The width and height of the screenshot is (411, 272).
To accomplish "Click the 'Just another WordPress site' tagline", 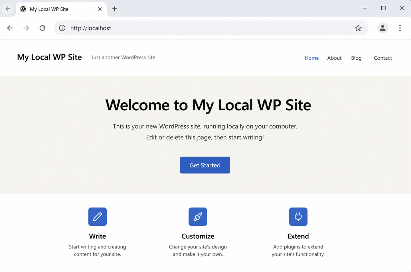I will 123,57.
